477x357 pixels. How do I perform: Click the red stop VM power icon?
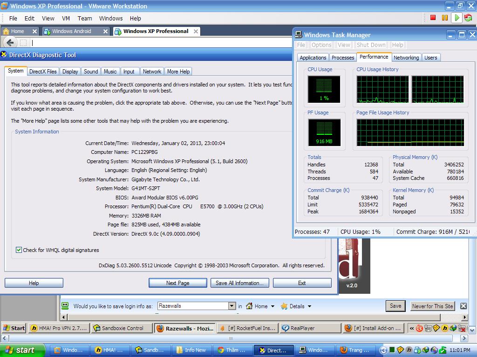(x=433, y=18)
